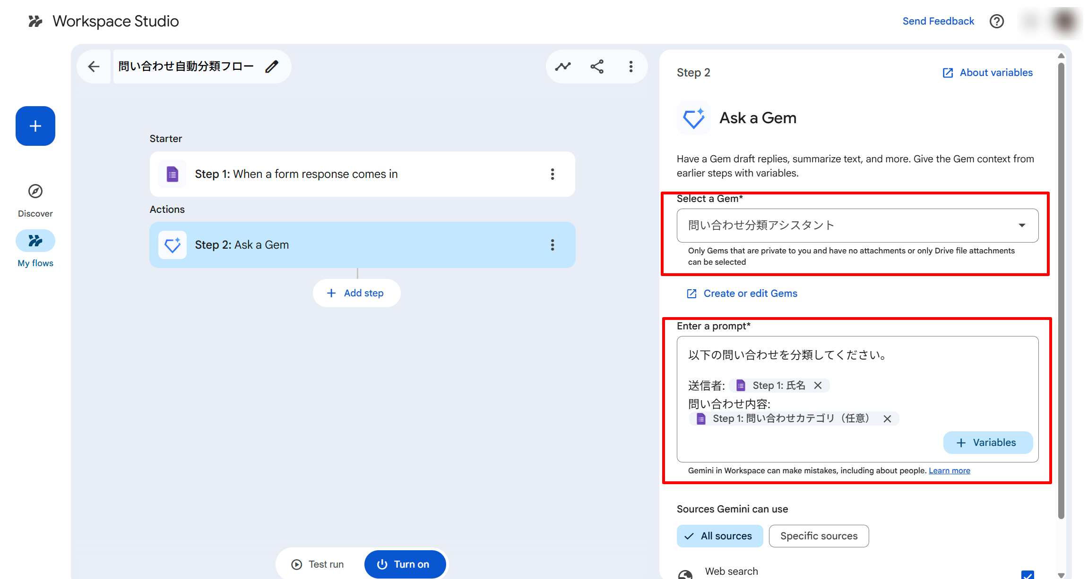The height and width of the screenshot is (579, 1088).
Task: Open Step 2 three-dot options menu
Action: tap(552, 245)
